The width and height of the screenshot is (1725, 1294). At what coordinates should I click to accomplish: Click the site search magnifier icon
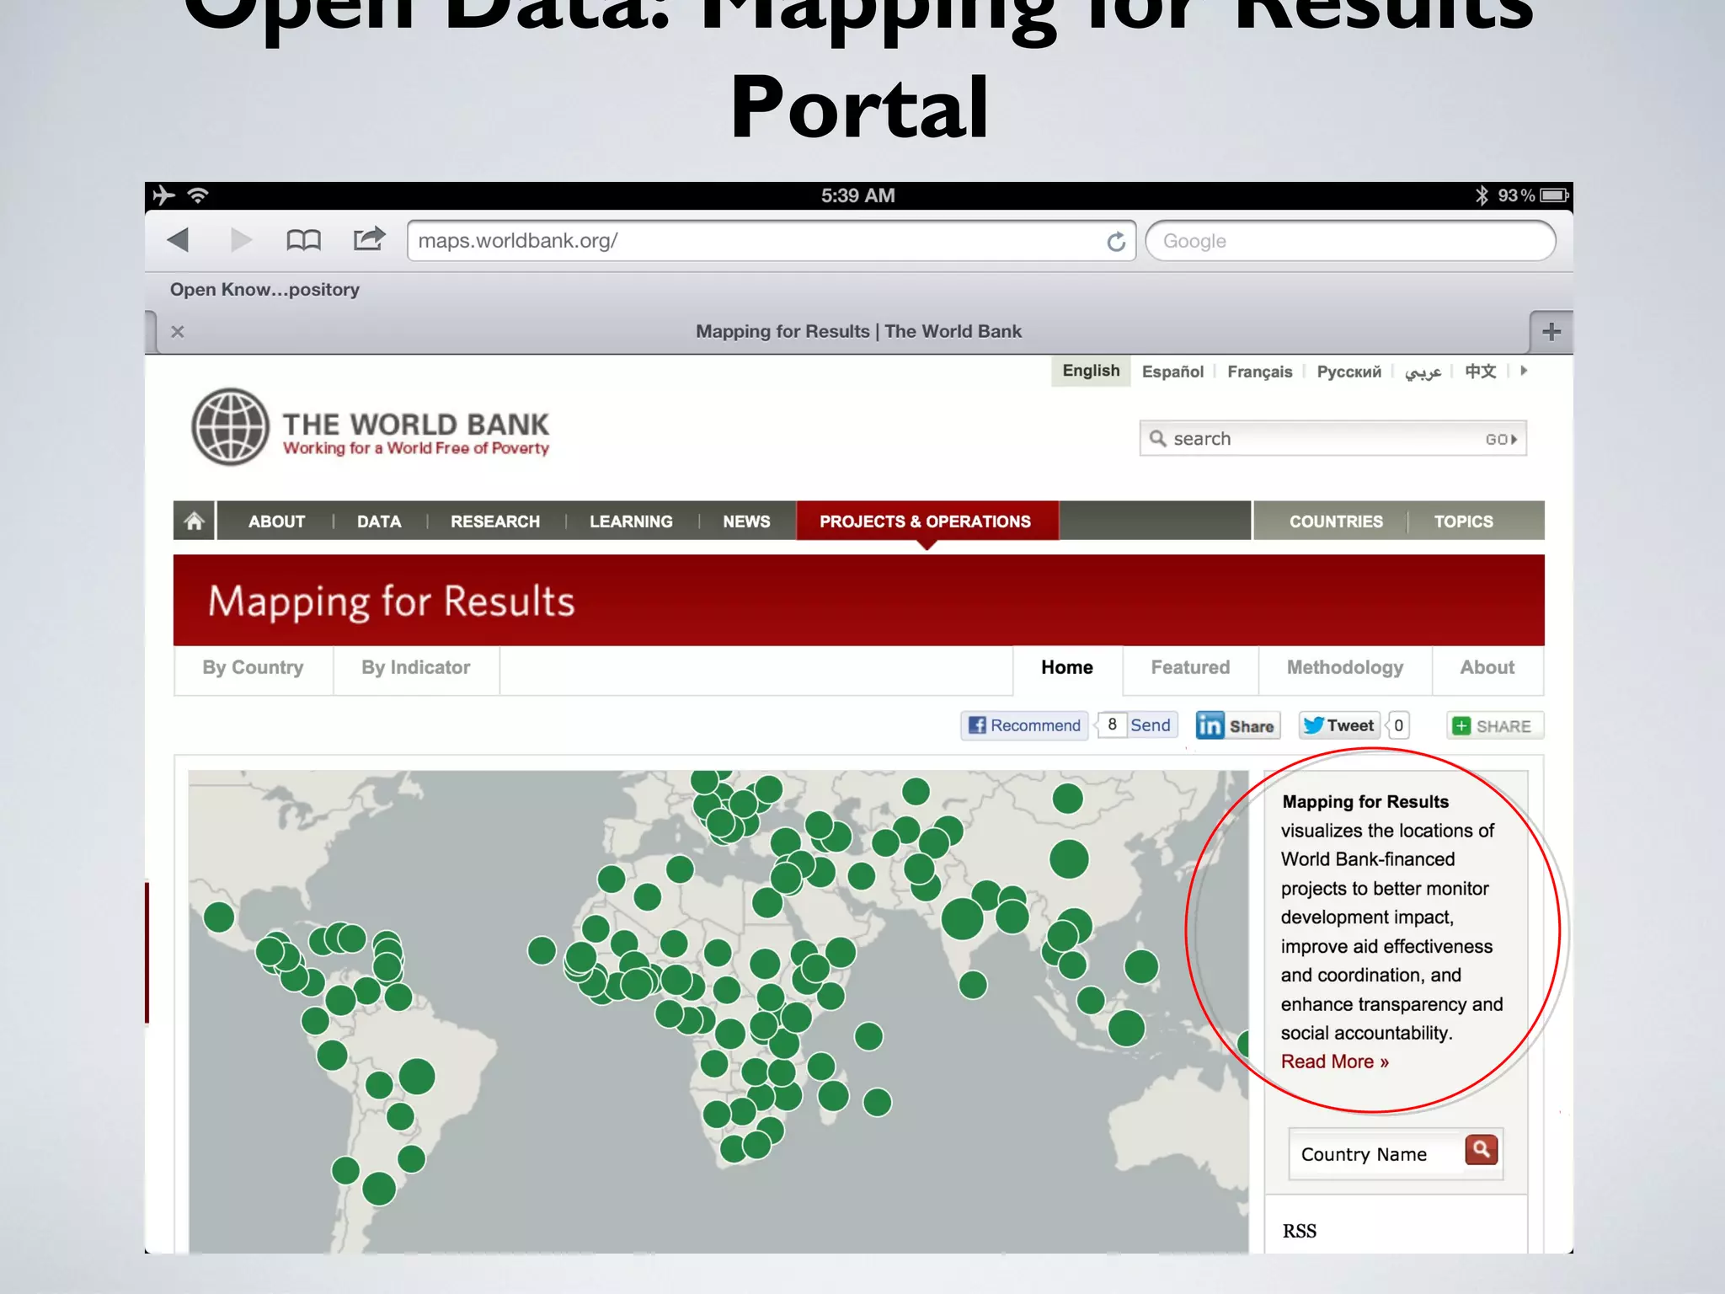pyautogui.click(x=1158, y=439)
